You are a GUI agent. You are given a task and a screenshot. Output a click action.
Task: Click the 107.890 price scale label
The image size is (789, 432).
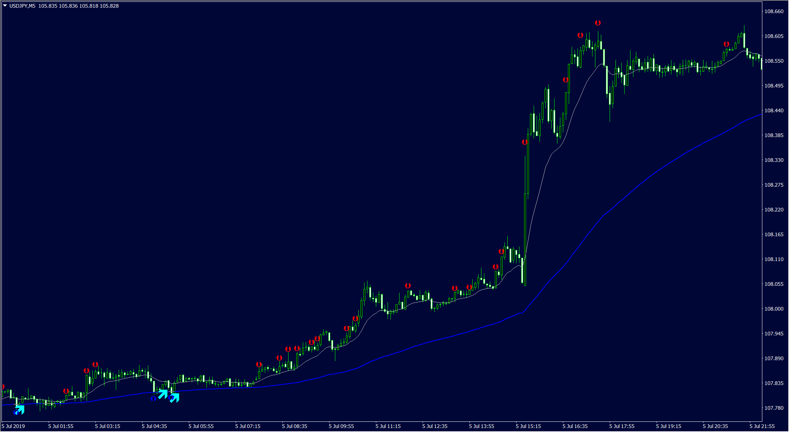774,358
